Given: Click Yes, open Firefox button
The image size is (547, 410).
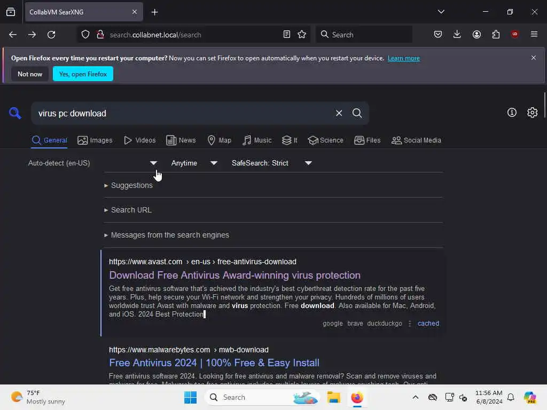Looking at the screenshot, I should pos(83,74).
